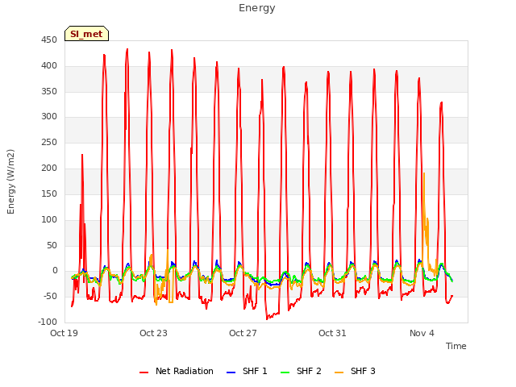The height and width of the screenshot is (387, 516).
Task: Click the Oct 27 x-axis tick label
Action: [243, 333]
